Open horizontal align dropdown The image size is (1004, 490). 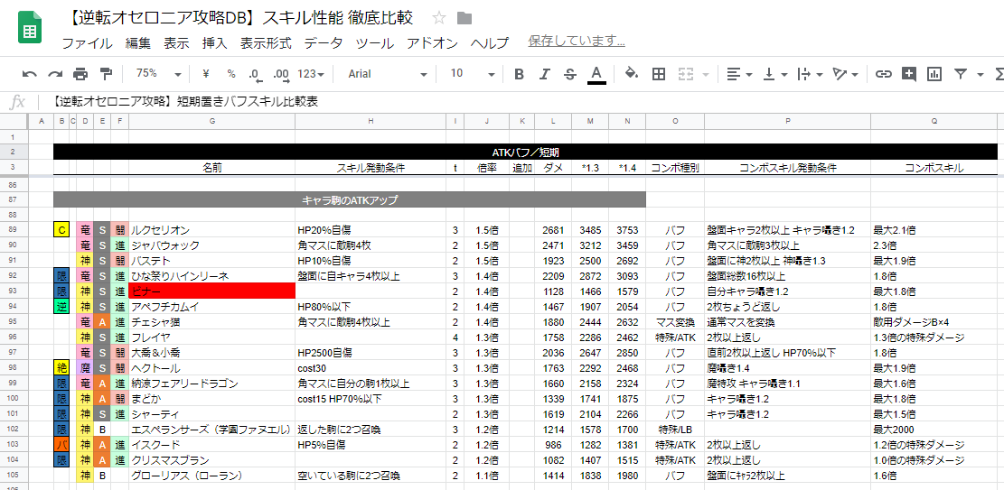point(739,74)
